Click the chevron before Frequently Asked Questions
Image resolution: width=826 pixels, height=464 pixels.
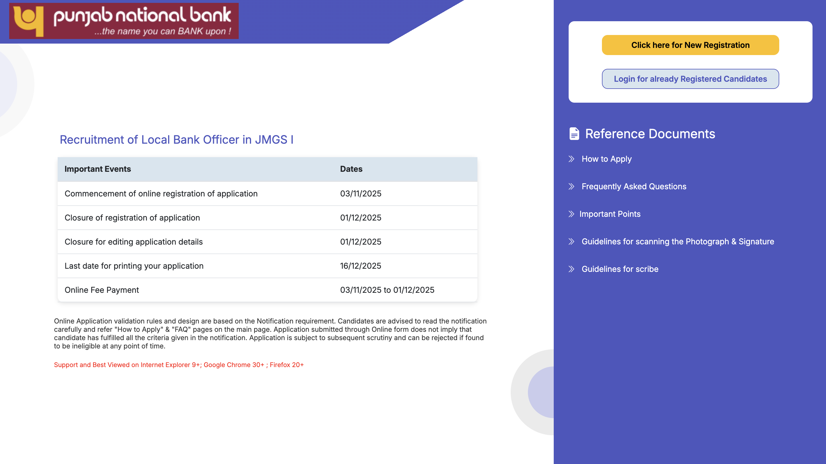[572, 186]
